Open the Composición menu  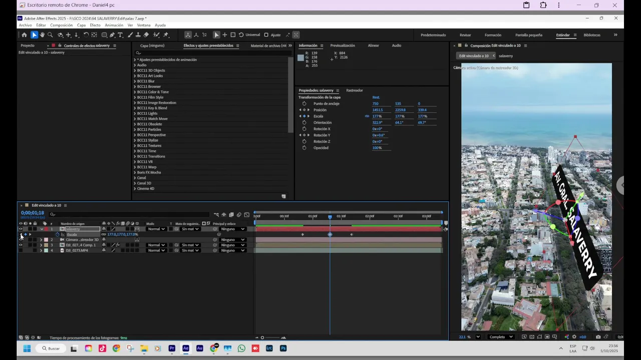(61, 25)
